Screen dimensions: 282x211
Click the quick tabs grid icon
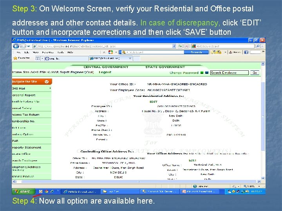pyautogui.click(x=38, y=58)
